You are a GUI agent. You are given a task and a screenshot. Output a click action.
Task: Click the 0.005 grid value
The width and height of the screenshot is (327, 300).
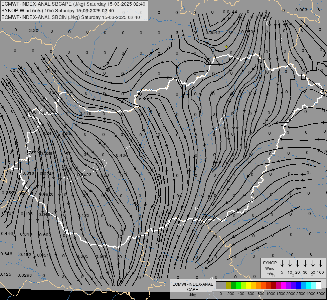click(x=83, y=256)
